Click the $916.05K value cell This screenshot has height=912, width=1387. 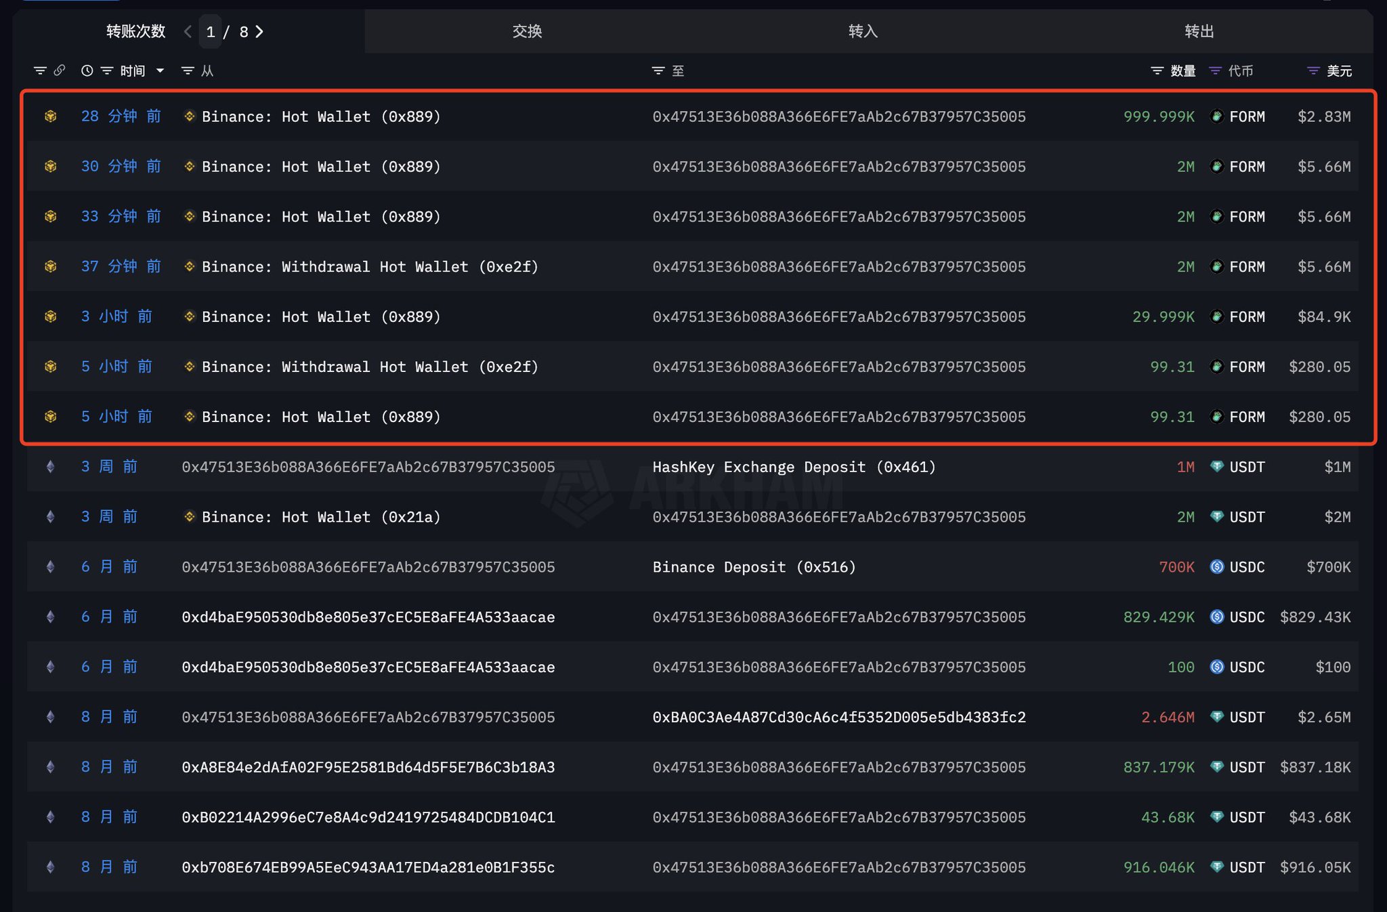(1315, 867)
